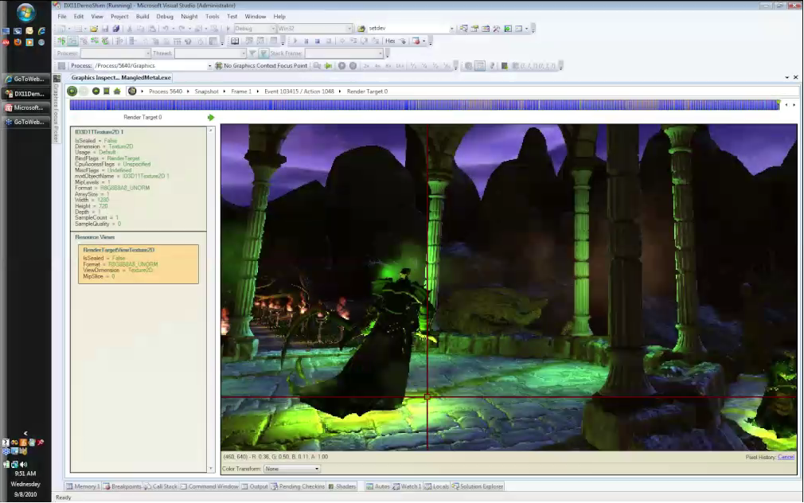Click the green arrow icon in Nsight toolbar
Image resolution: width=804 pixels, height=503 pixels.
tap(328, 65)
